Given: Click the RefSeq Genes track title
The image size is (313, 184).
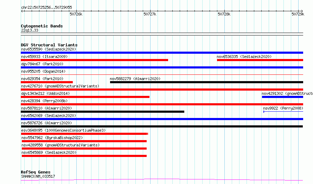Looking at the screenshot, I should (36, 172).
